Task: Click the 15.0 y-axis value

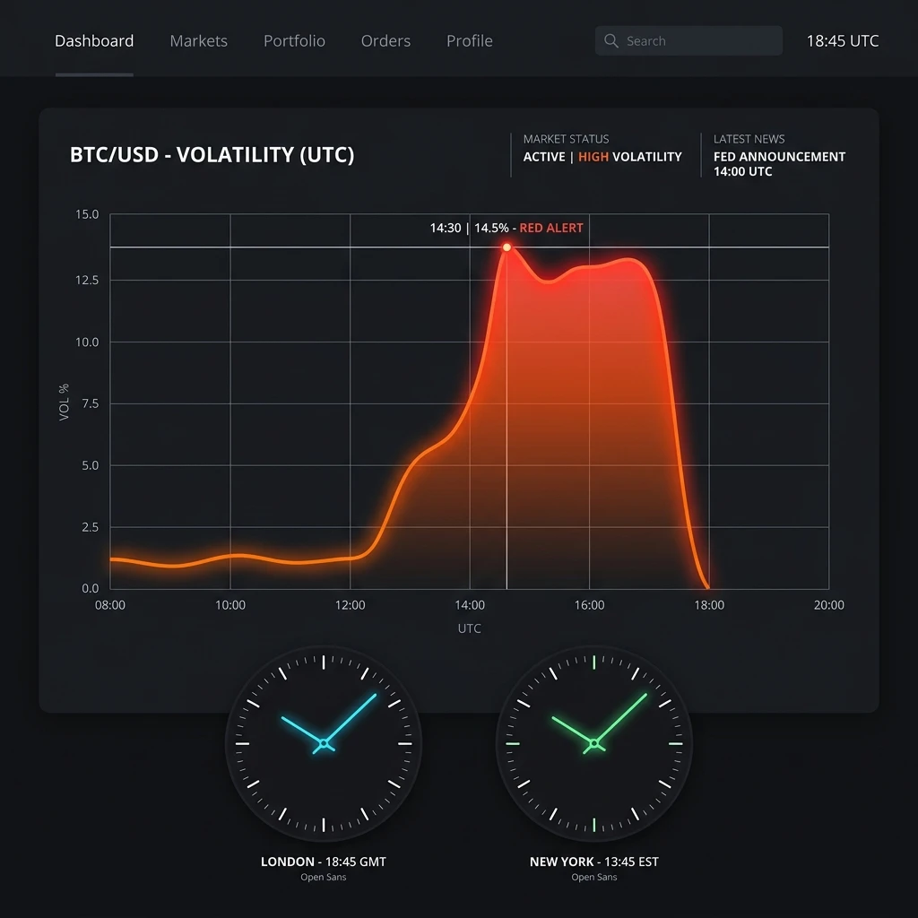Action: (87, 214)
